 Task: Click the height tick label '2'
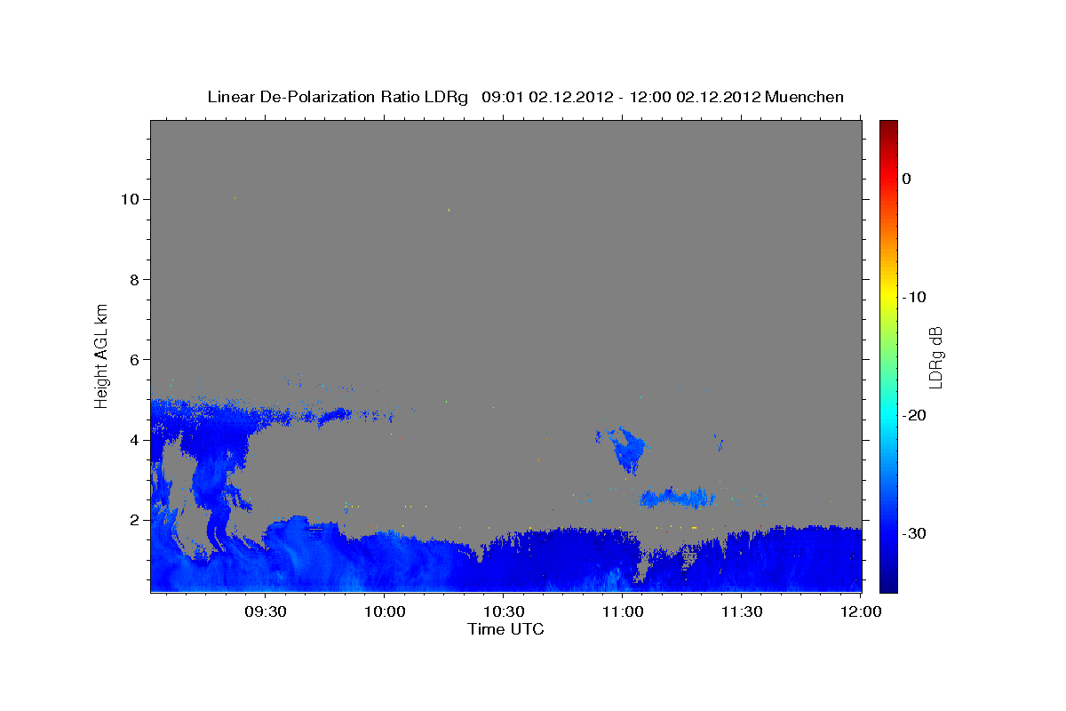[x=135, y=520]
